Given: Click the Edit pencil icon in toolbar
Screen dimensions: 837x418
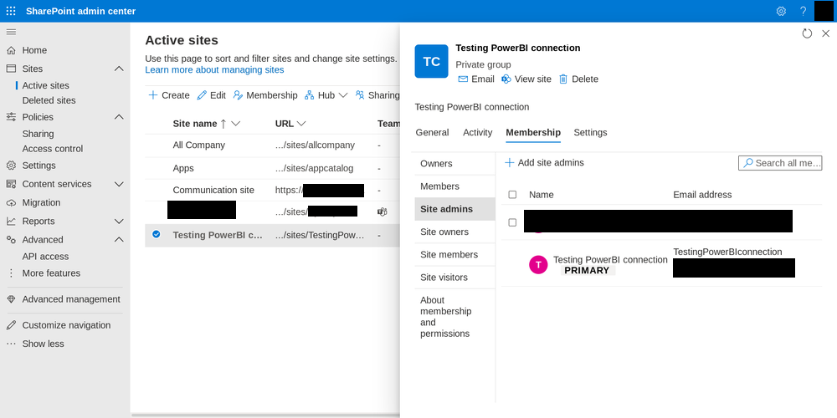Looking at the screenshot, I should (202, 95).
